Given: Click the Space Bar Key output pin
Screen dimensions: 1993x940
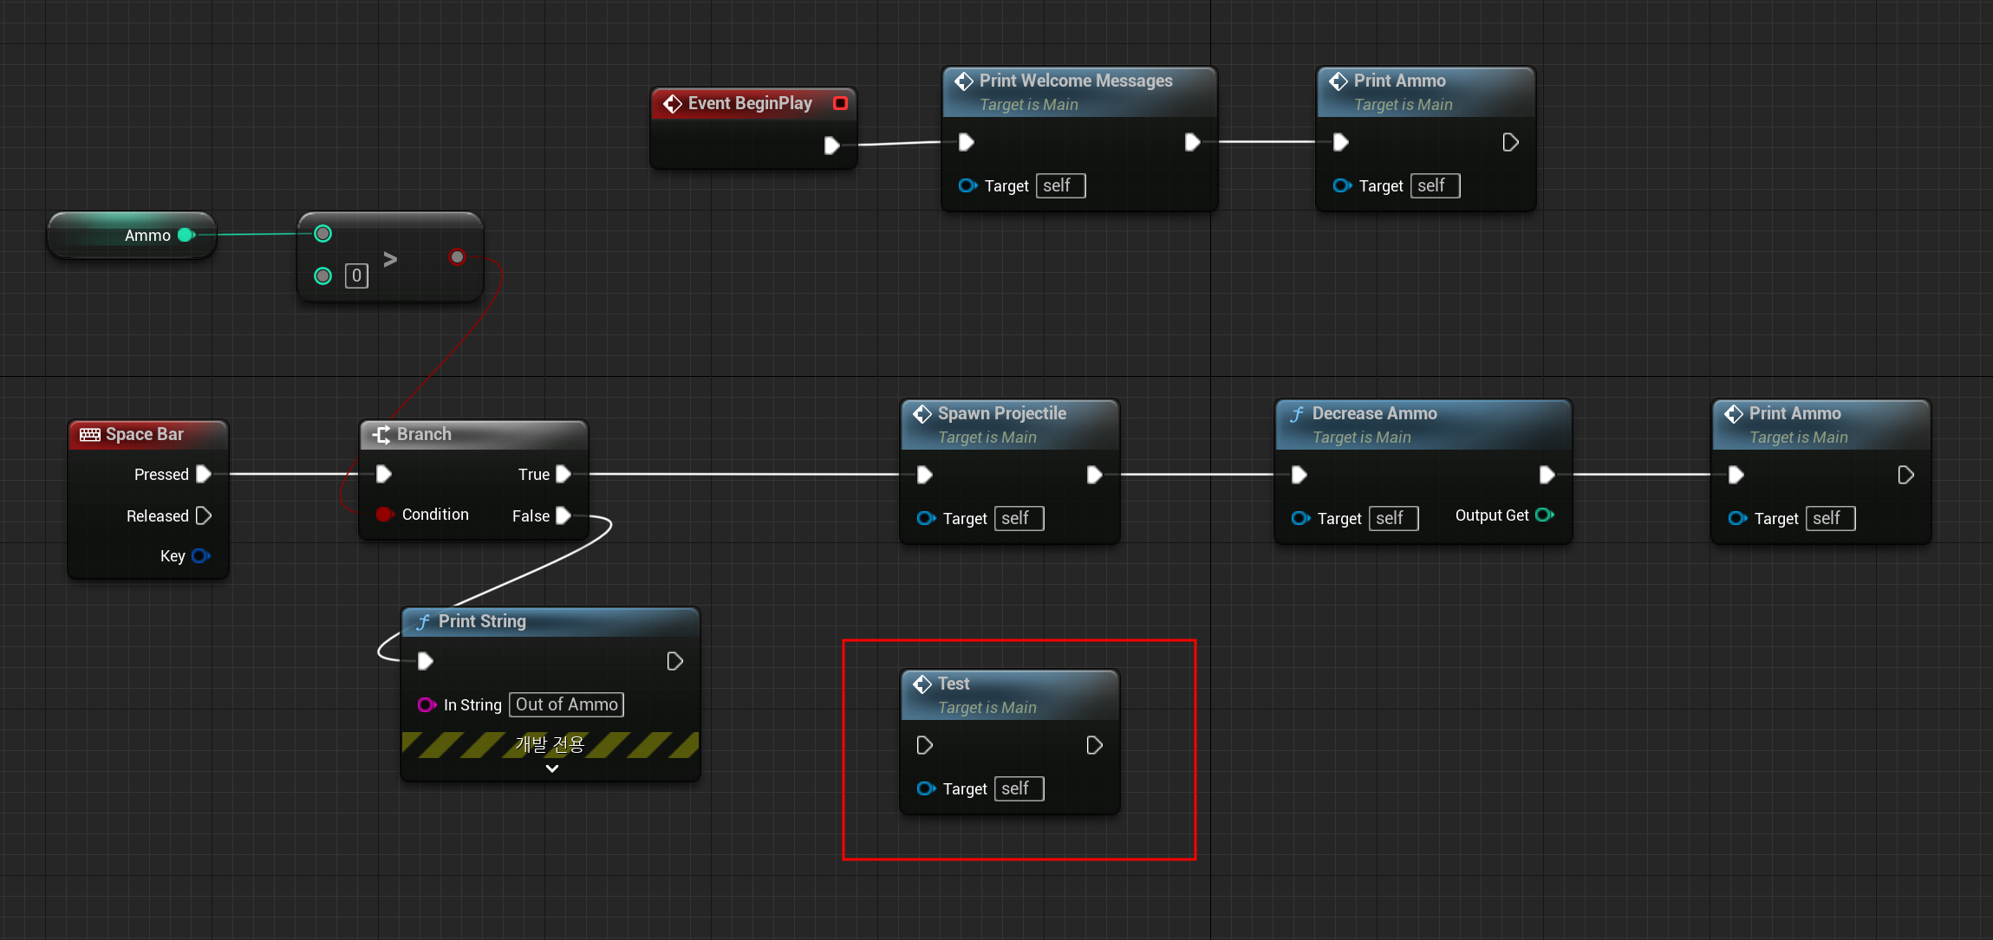Looking at the screenshot, I should [200, 556].
